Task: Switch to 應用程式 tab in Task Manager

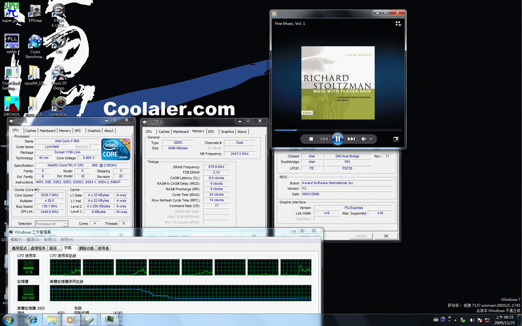Action: pos(20,248)
